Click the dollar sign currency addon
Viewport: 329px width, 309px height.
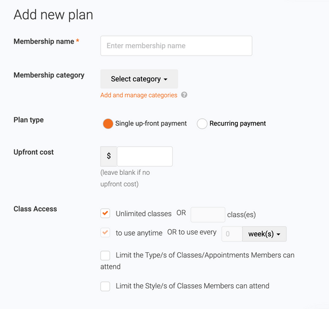pos(109,157)
